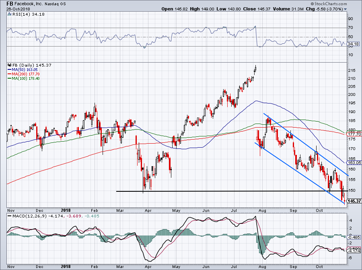This screenshot has height=270, width=362.
Task: Open the StockCharts.com copyright link
Action: coord(329,4)
